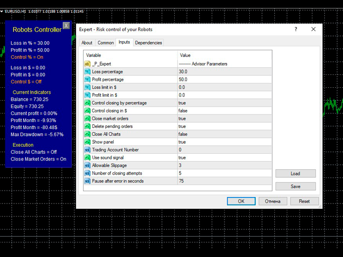Click Balance = 730.25 in controller panel
Screen dimensions: 343x257
click(29, 100)
